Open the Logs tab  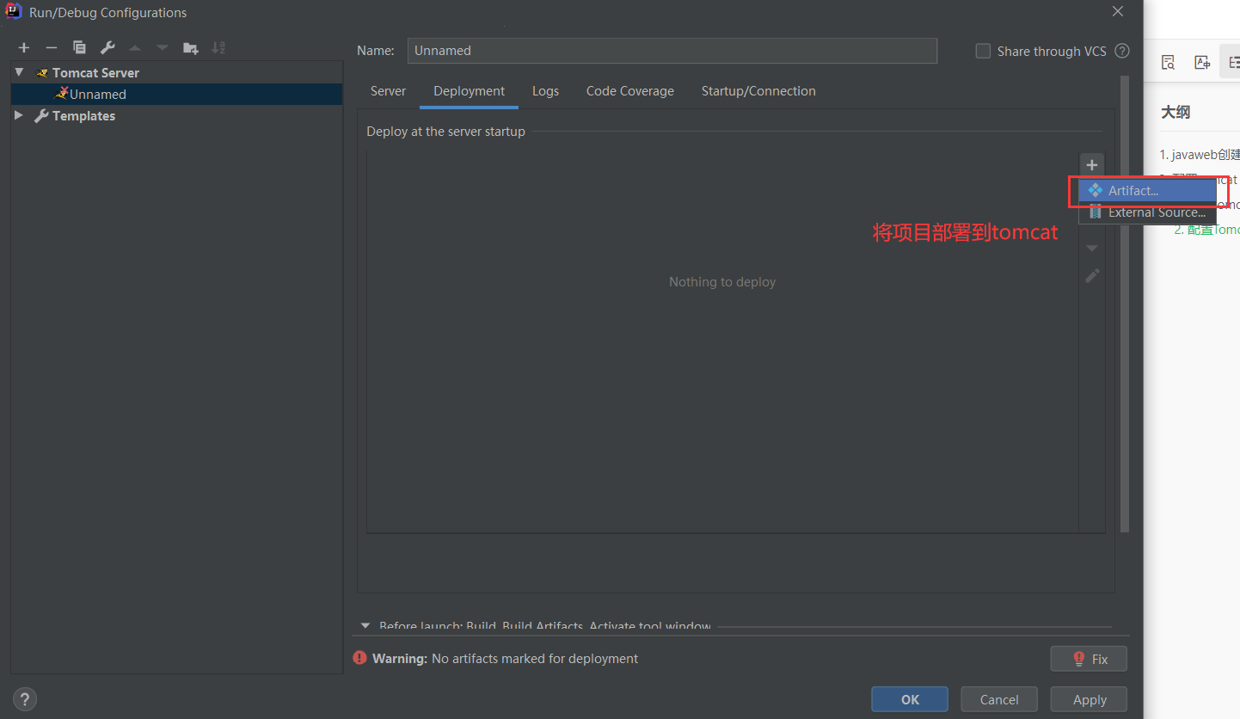pos(545,90)
